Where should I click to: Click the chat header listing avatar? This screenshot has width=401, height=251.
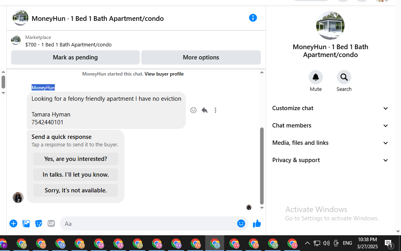(21, 18)
